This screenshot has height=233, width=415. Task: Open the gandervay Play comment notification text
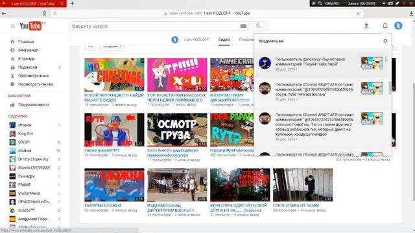pyautogui.click(x=310, y=62)
